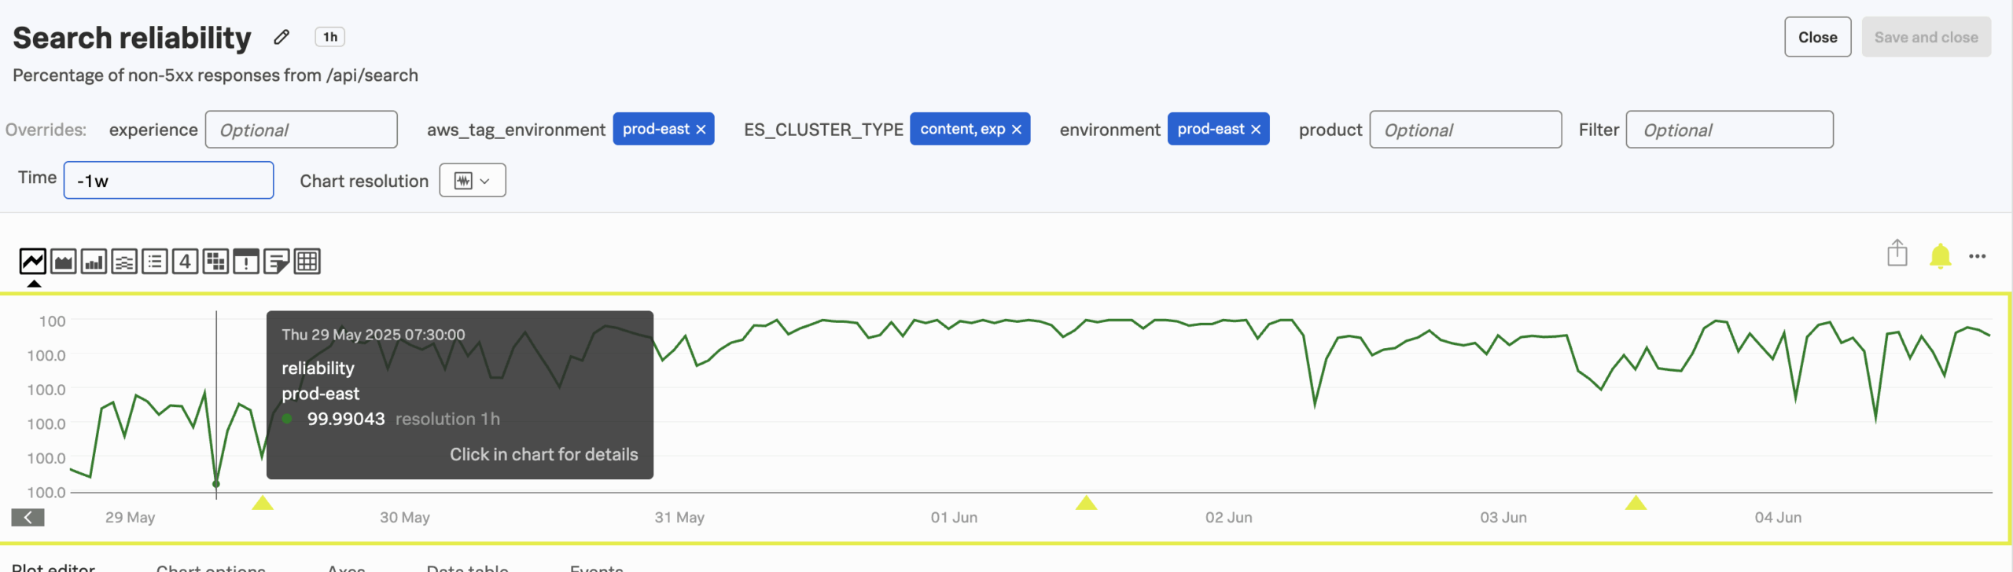Open the alert bell icon
The height and width of the screenshot is (572, 2013).
tap(1940, 255)
